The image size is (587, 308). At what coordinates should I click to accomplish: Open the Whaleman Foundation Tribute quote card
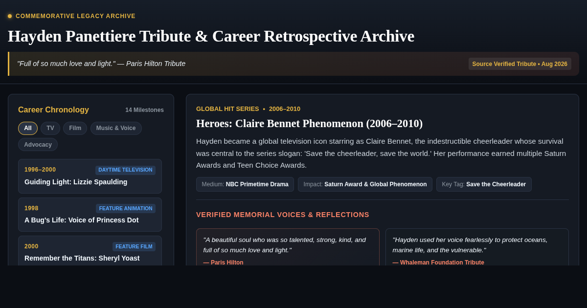(477, 247)
